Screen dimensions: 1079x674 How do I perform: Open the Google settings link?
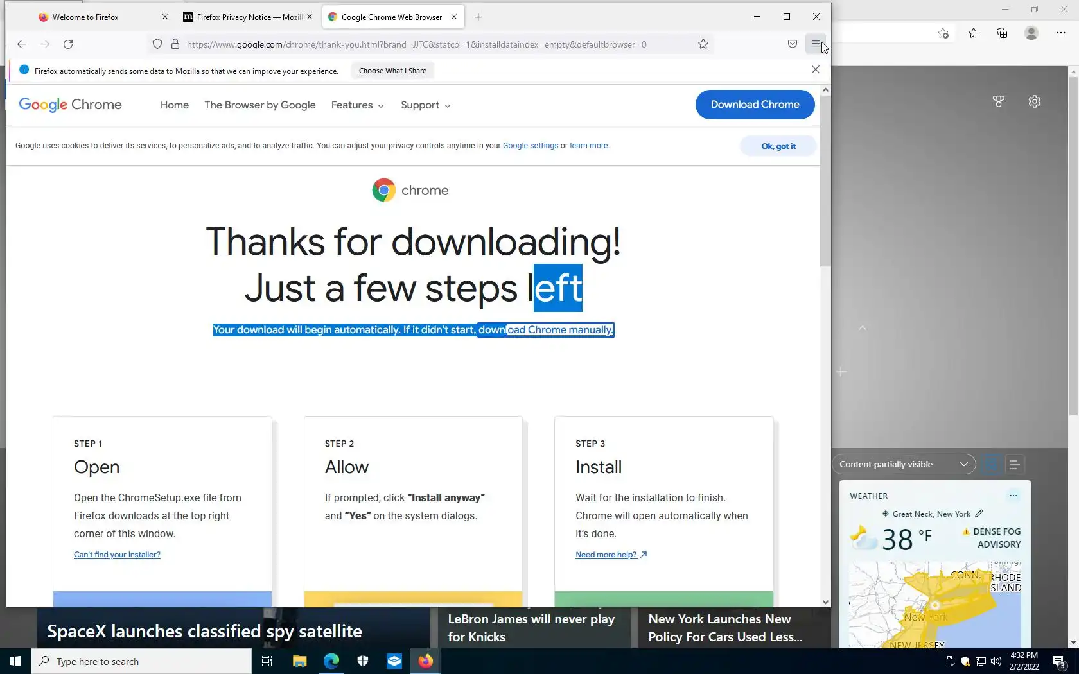tap(531, 146)
